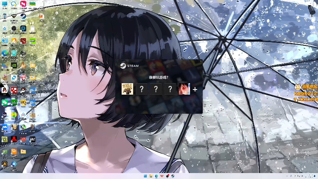Screen dimensions: 318x179
Task: Launch Microsoft Edge from the desktop
Action: point(4,53)
